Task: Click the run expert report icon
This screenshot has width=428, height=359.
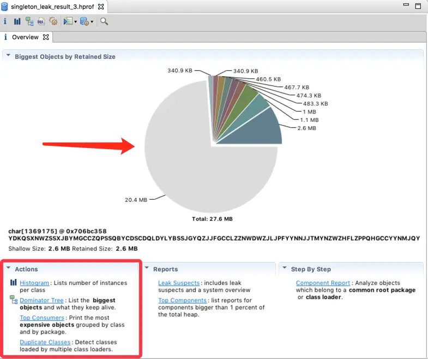Action: point(68,21)
